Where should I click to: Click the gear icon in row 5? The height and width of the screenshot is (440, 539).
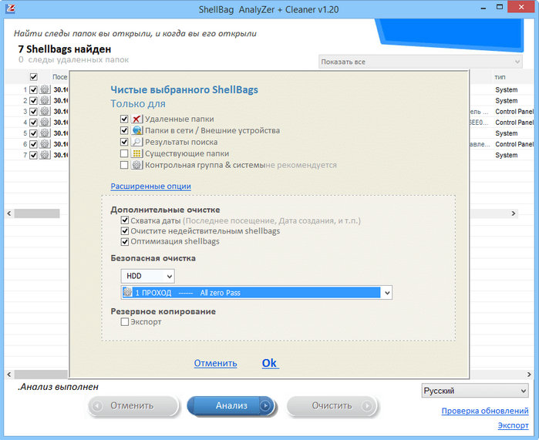click(45, 133)
